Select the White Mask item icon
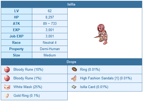 point(7,87)
